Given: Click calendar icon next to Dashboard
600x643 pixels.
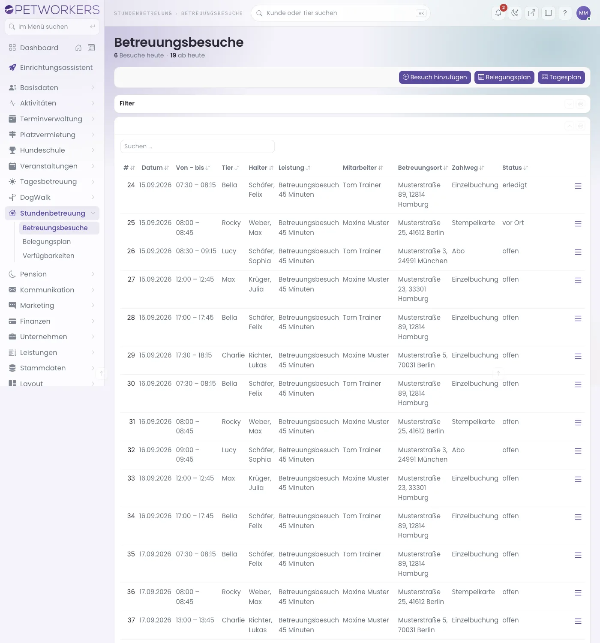Looking at the screenshot, I should coord(91,48).
